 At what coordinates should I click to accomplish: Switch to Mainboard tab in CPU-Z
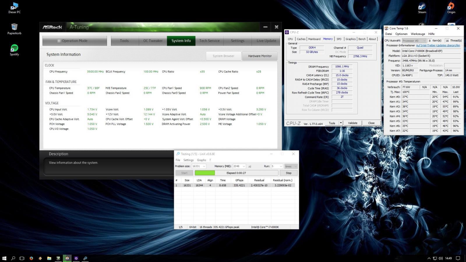click(x=314, y=39)
